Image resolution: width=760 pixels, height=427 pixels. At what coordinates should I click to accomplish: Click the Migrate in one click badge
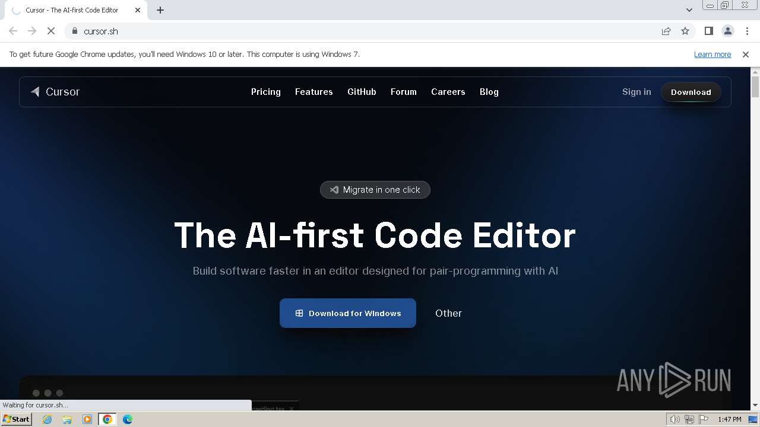coord(375,190)
